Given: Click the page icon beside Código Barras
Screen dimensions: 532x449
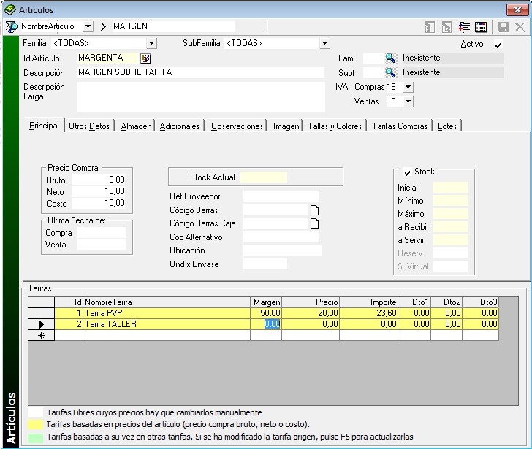Looking at the screenshot, I should coord(314,210).
